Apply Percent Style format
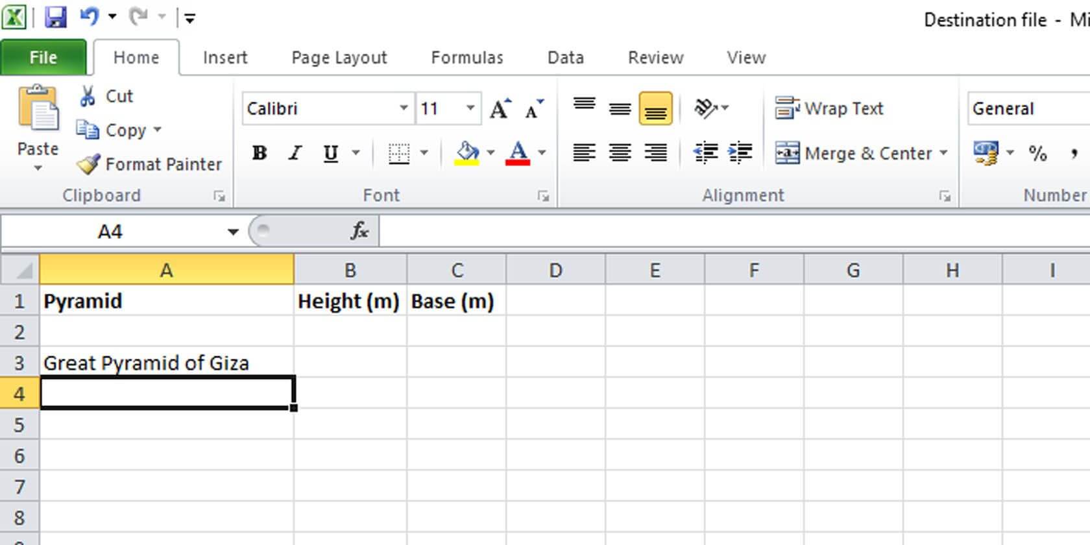The image size is (1090, 545). [x=1037, y=153]
